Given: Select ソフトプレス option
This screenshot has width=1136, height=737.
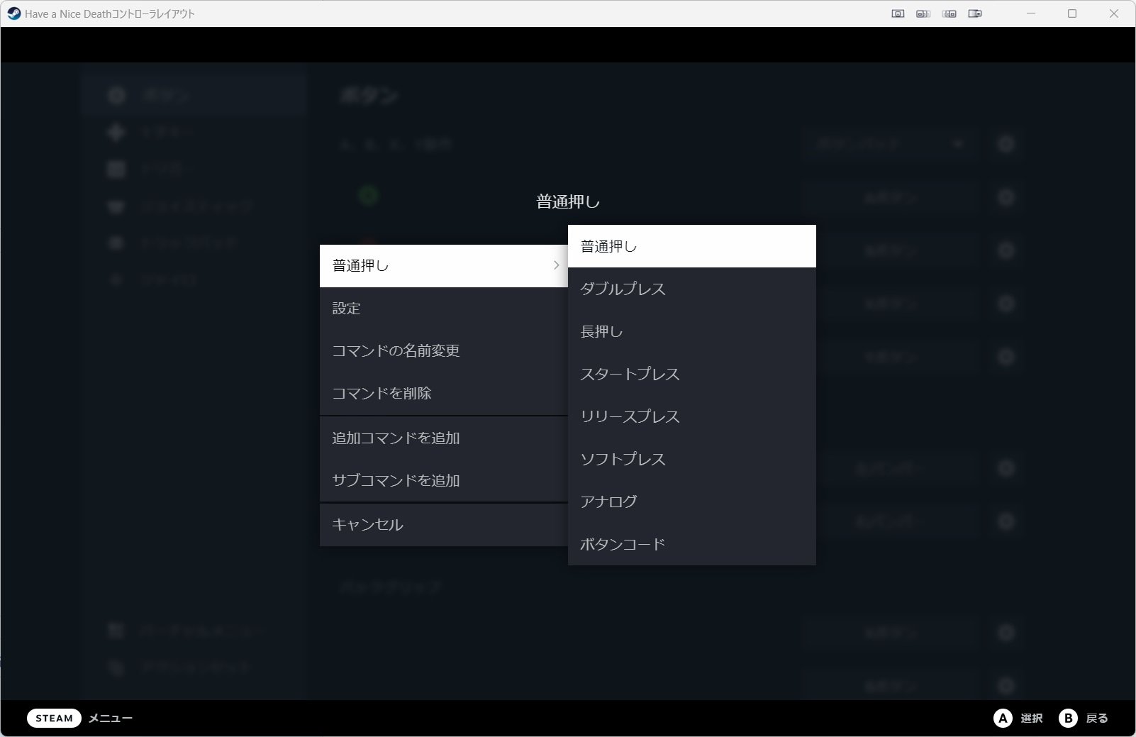Looking at the screenshot, I should pos(691,459).
